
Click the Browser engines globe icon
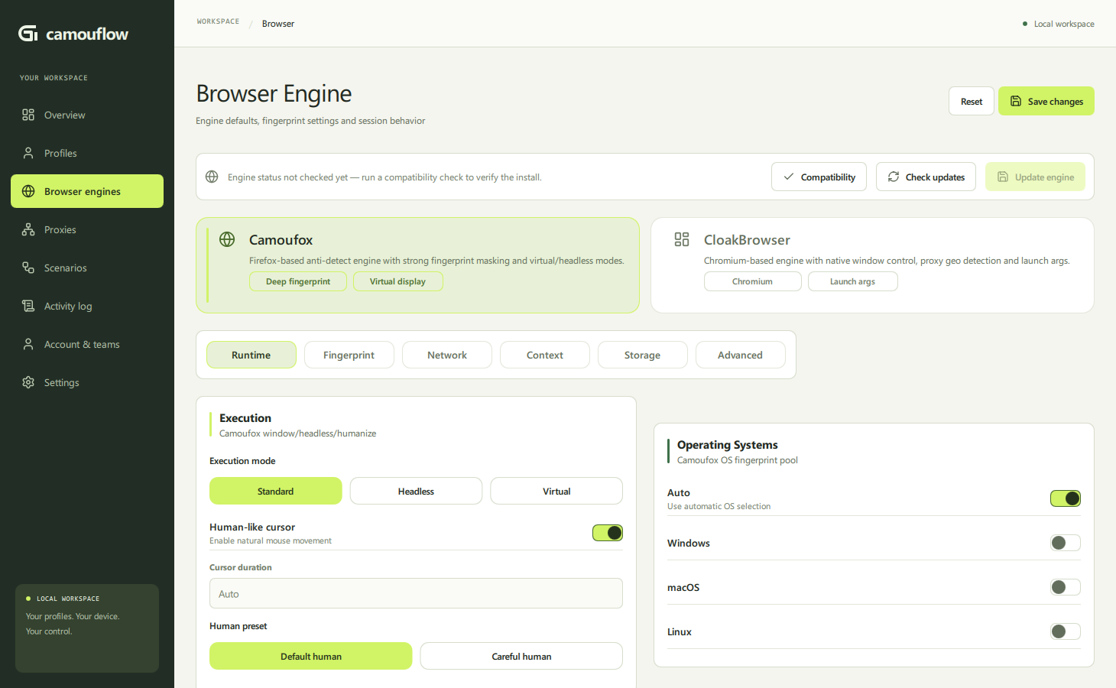pyautogui.click(x=28, y=191)
